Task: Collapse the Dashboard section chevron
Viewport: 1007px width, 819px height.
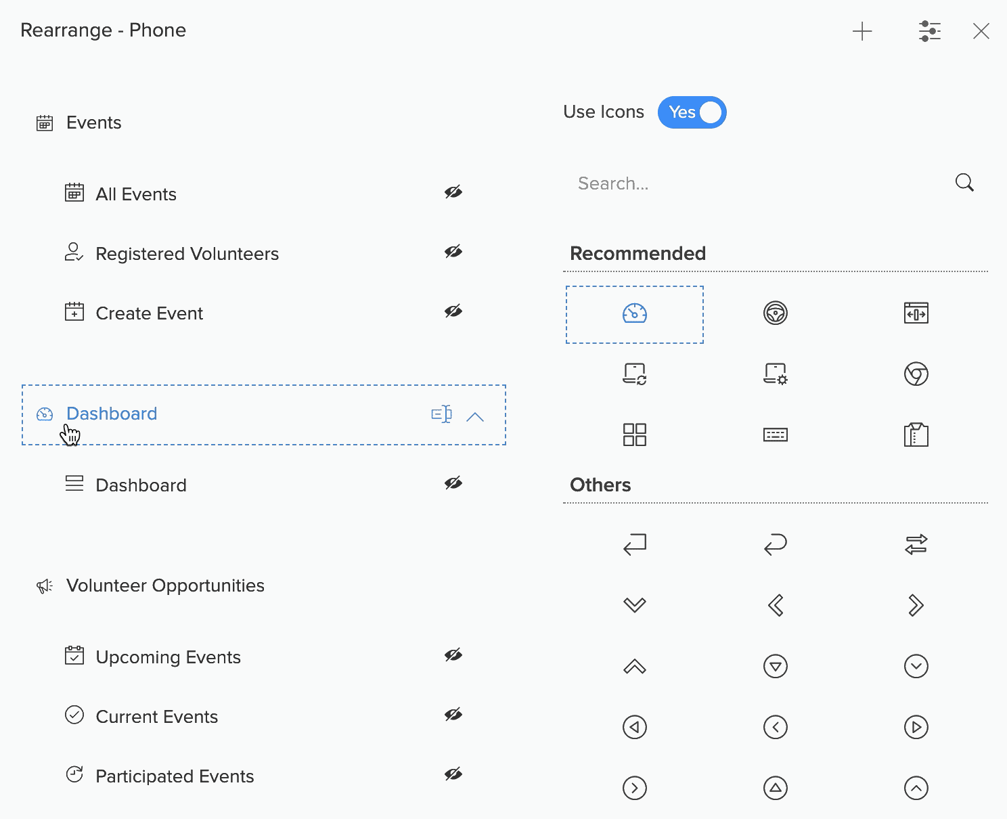Action: 475,416
